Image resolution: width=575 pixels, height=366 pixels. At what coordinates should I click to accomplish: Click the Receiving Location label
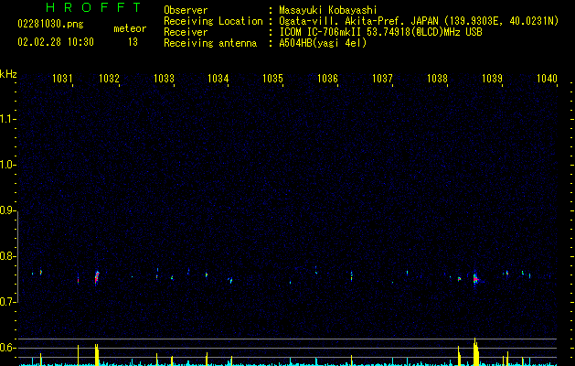213,21
